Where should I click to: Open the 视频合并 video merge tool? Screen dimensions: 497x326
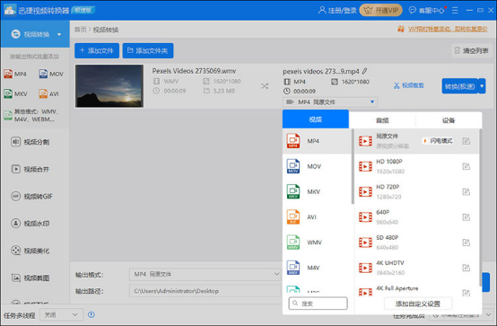coord(31,169)
